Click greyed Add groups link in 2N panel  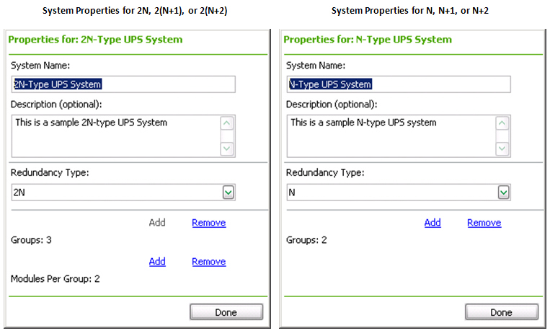(x=157, y=223)
